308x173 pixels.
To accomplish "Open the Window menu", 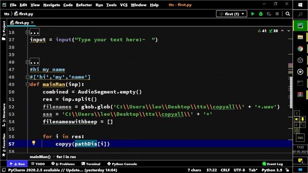I will [139, 5].
